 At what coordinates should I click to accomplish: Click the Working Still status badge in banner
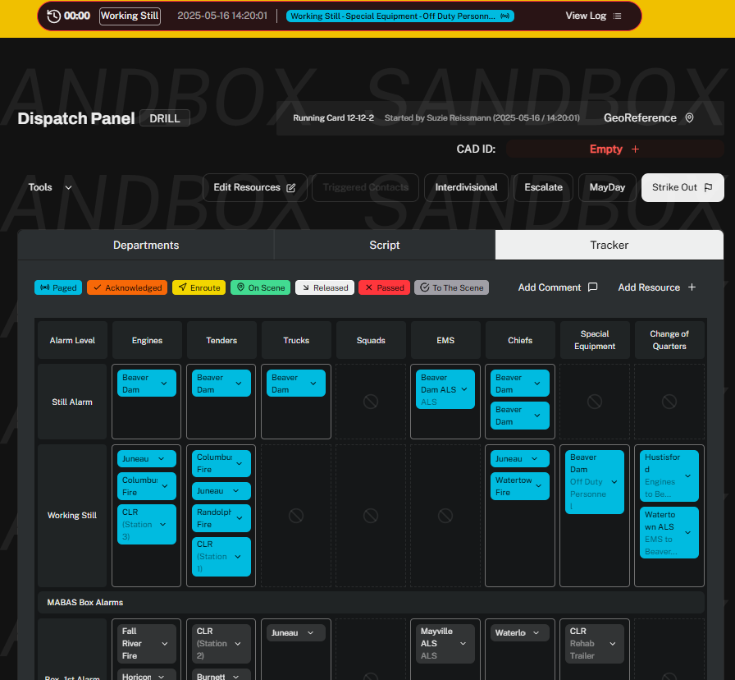click(130, 16)
